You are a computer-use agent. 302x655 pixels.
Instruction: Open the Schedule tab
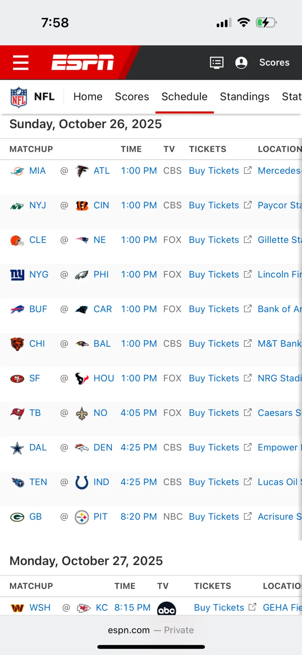[x=185, y=97]
